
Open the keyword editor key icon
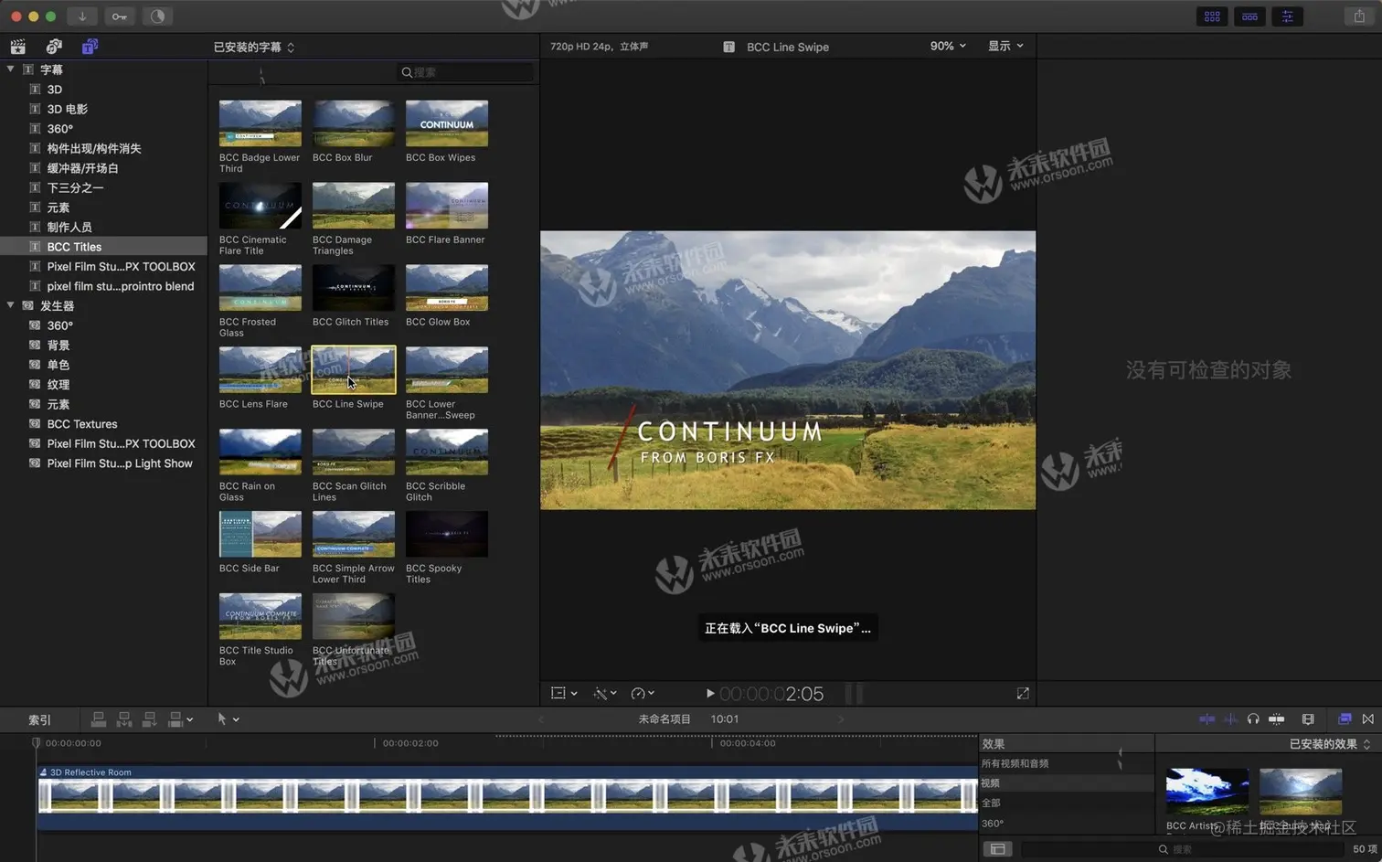click(120, 16)
